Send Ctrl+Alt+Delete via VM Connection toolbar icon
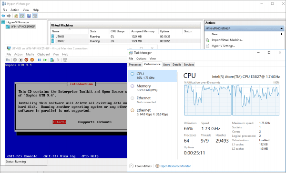 point(8,60)
